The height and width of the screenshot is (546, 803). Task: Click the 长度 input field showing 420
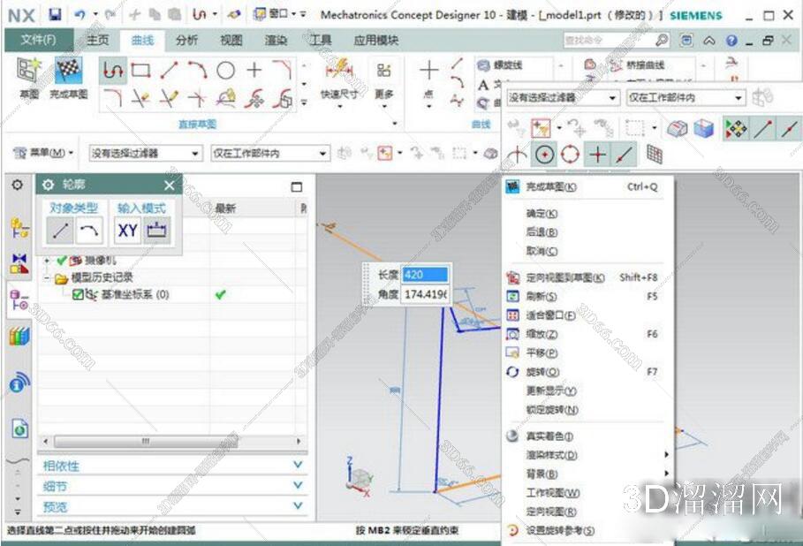point(424,275)
